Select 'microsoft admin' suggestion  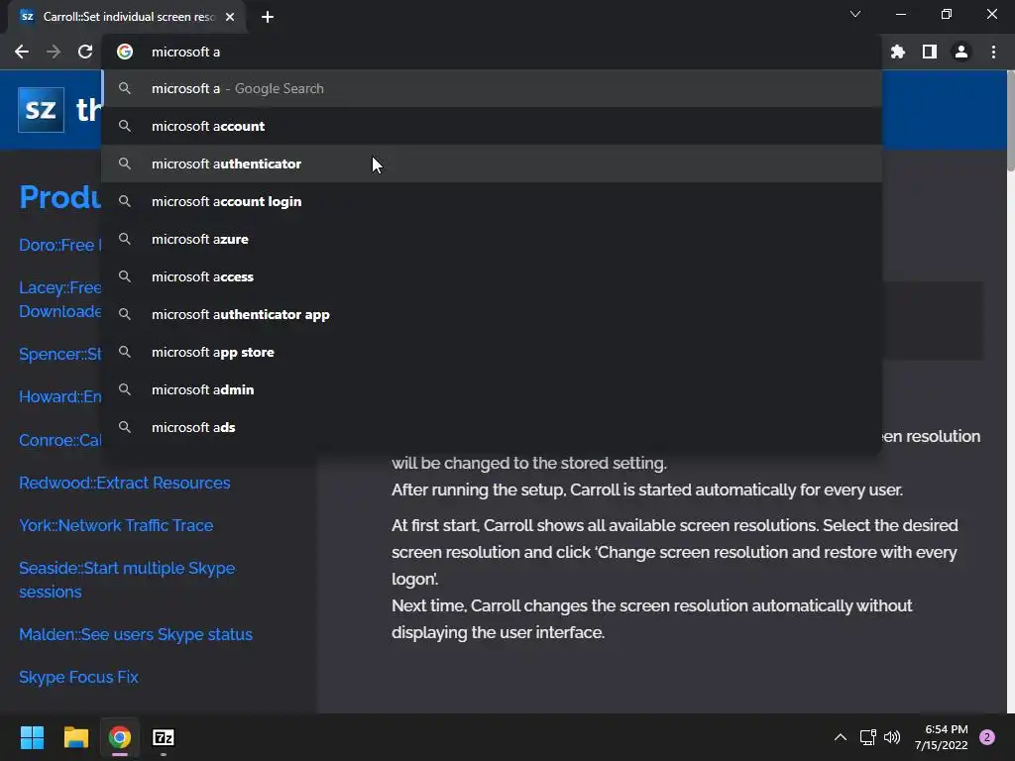point(492,389)
